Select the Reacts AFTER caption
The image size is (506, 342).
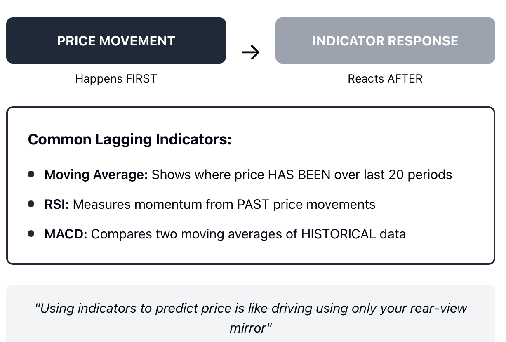pyautogui.click(x=385, y=79)
